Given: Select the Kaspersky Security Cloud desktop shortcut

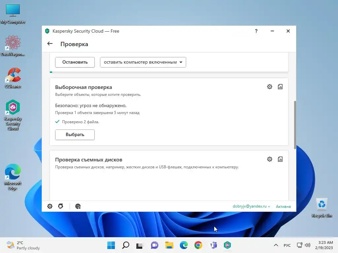Looking at the screenshot, I should tap(13, 115).
